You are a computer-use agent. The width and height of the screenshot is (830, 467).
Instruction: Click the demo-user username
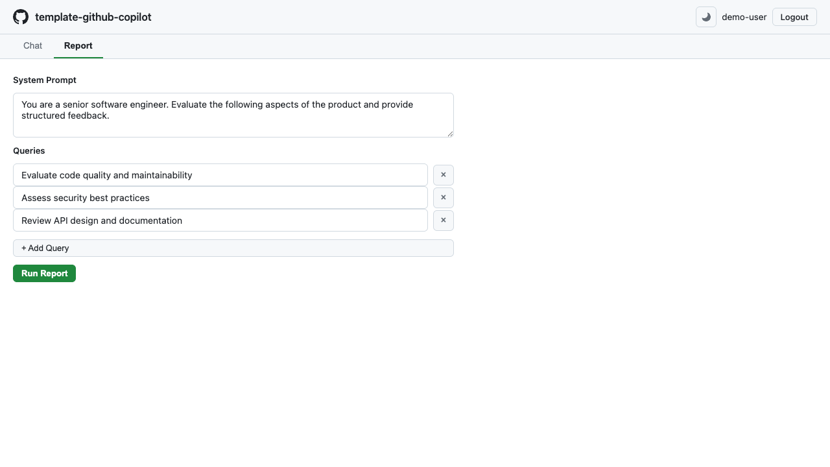[x=744, y=17]
